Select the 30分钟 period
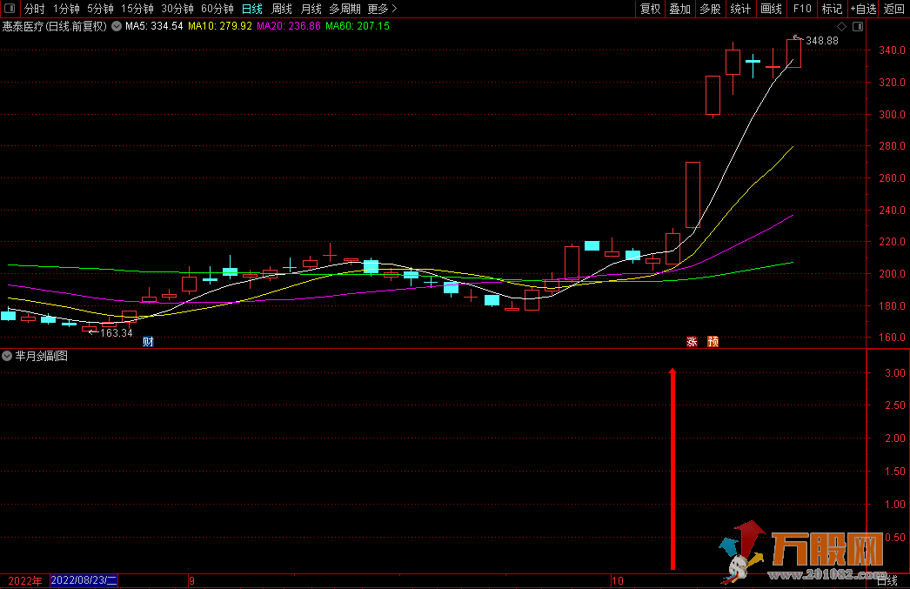The height and width of the screenshot is (589, 910). point(177,9)
